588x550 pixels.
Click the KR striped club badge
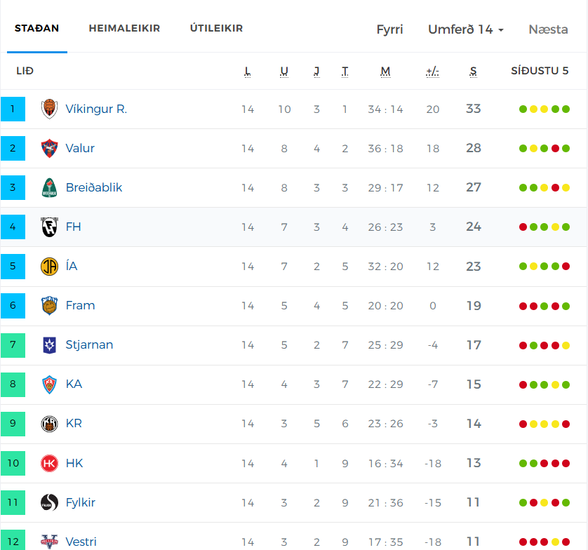49,424
